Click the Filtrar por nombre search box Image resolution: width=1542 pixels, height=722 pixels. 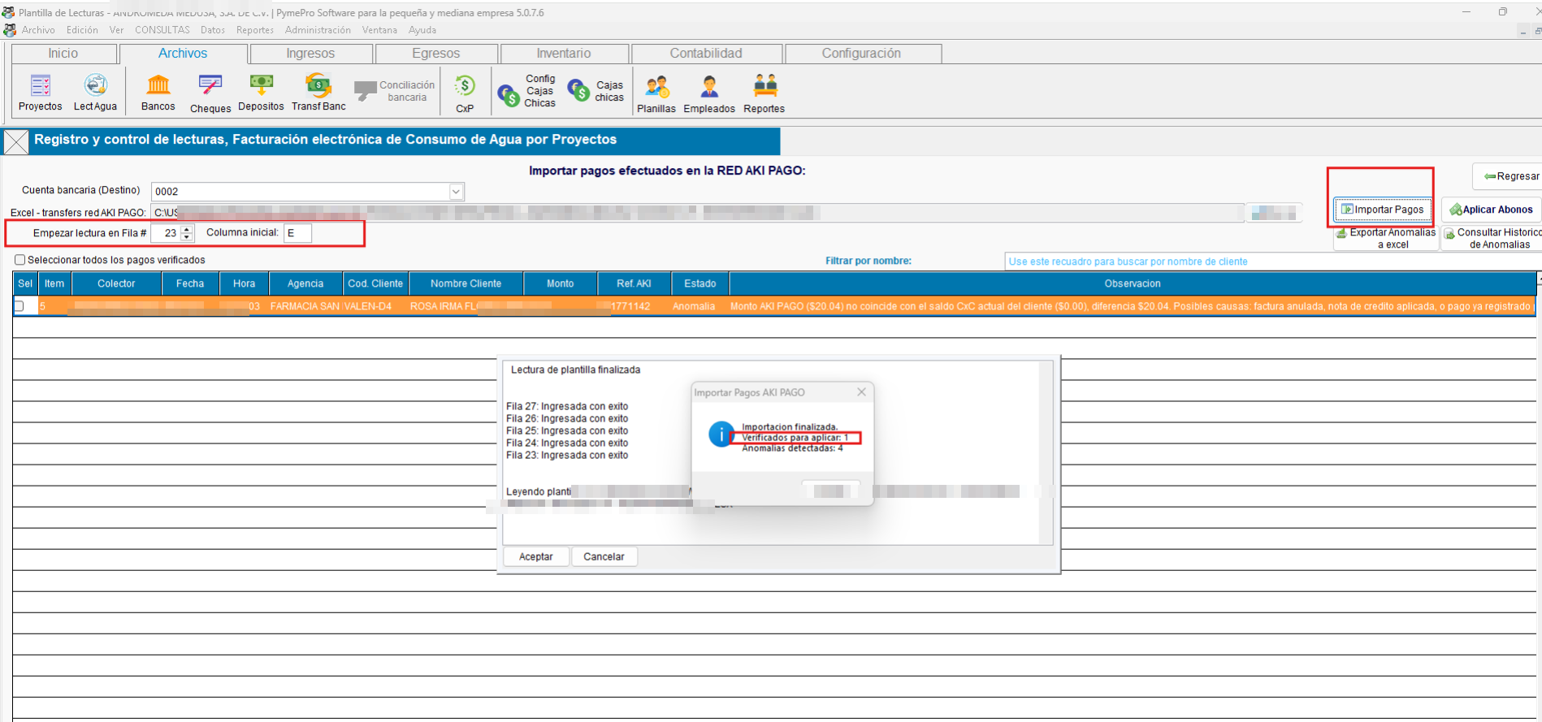click(x=1272, y=262)
